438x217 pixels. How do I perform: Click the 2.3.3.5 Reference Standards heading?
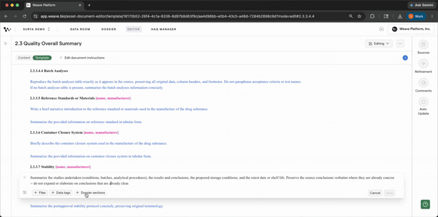pyautogui.click(x=80, y=99)
